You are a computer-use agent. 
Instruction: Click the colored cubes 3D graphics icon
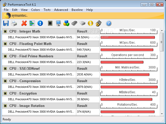pyautogui.click(x=66, y=23)
